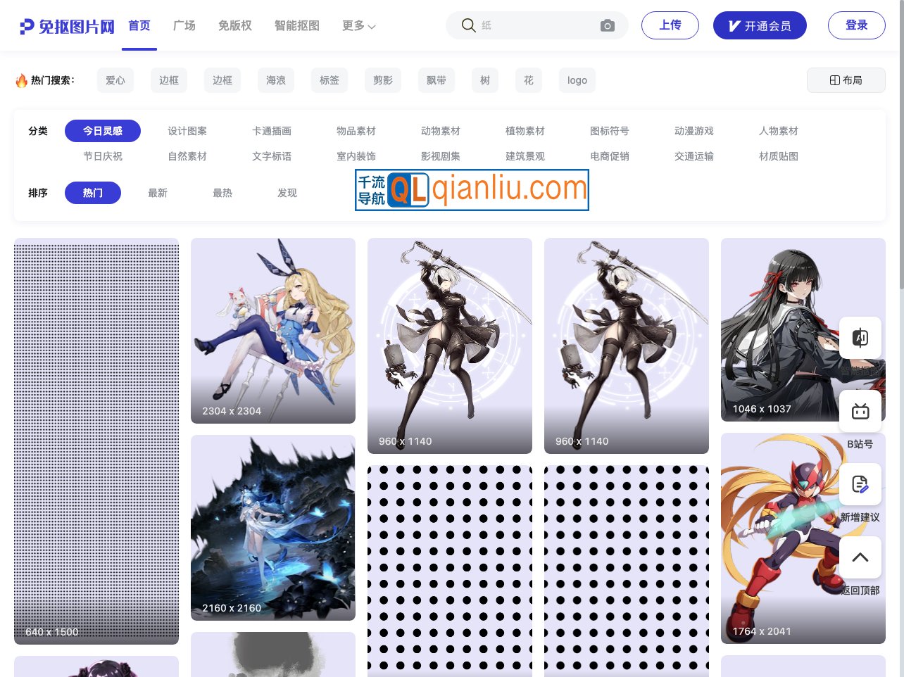Click the magnifier icon in the search bar
The width and height of the screenshot is (904, 677).
tap(469, 25)
